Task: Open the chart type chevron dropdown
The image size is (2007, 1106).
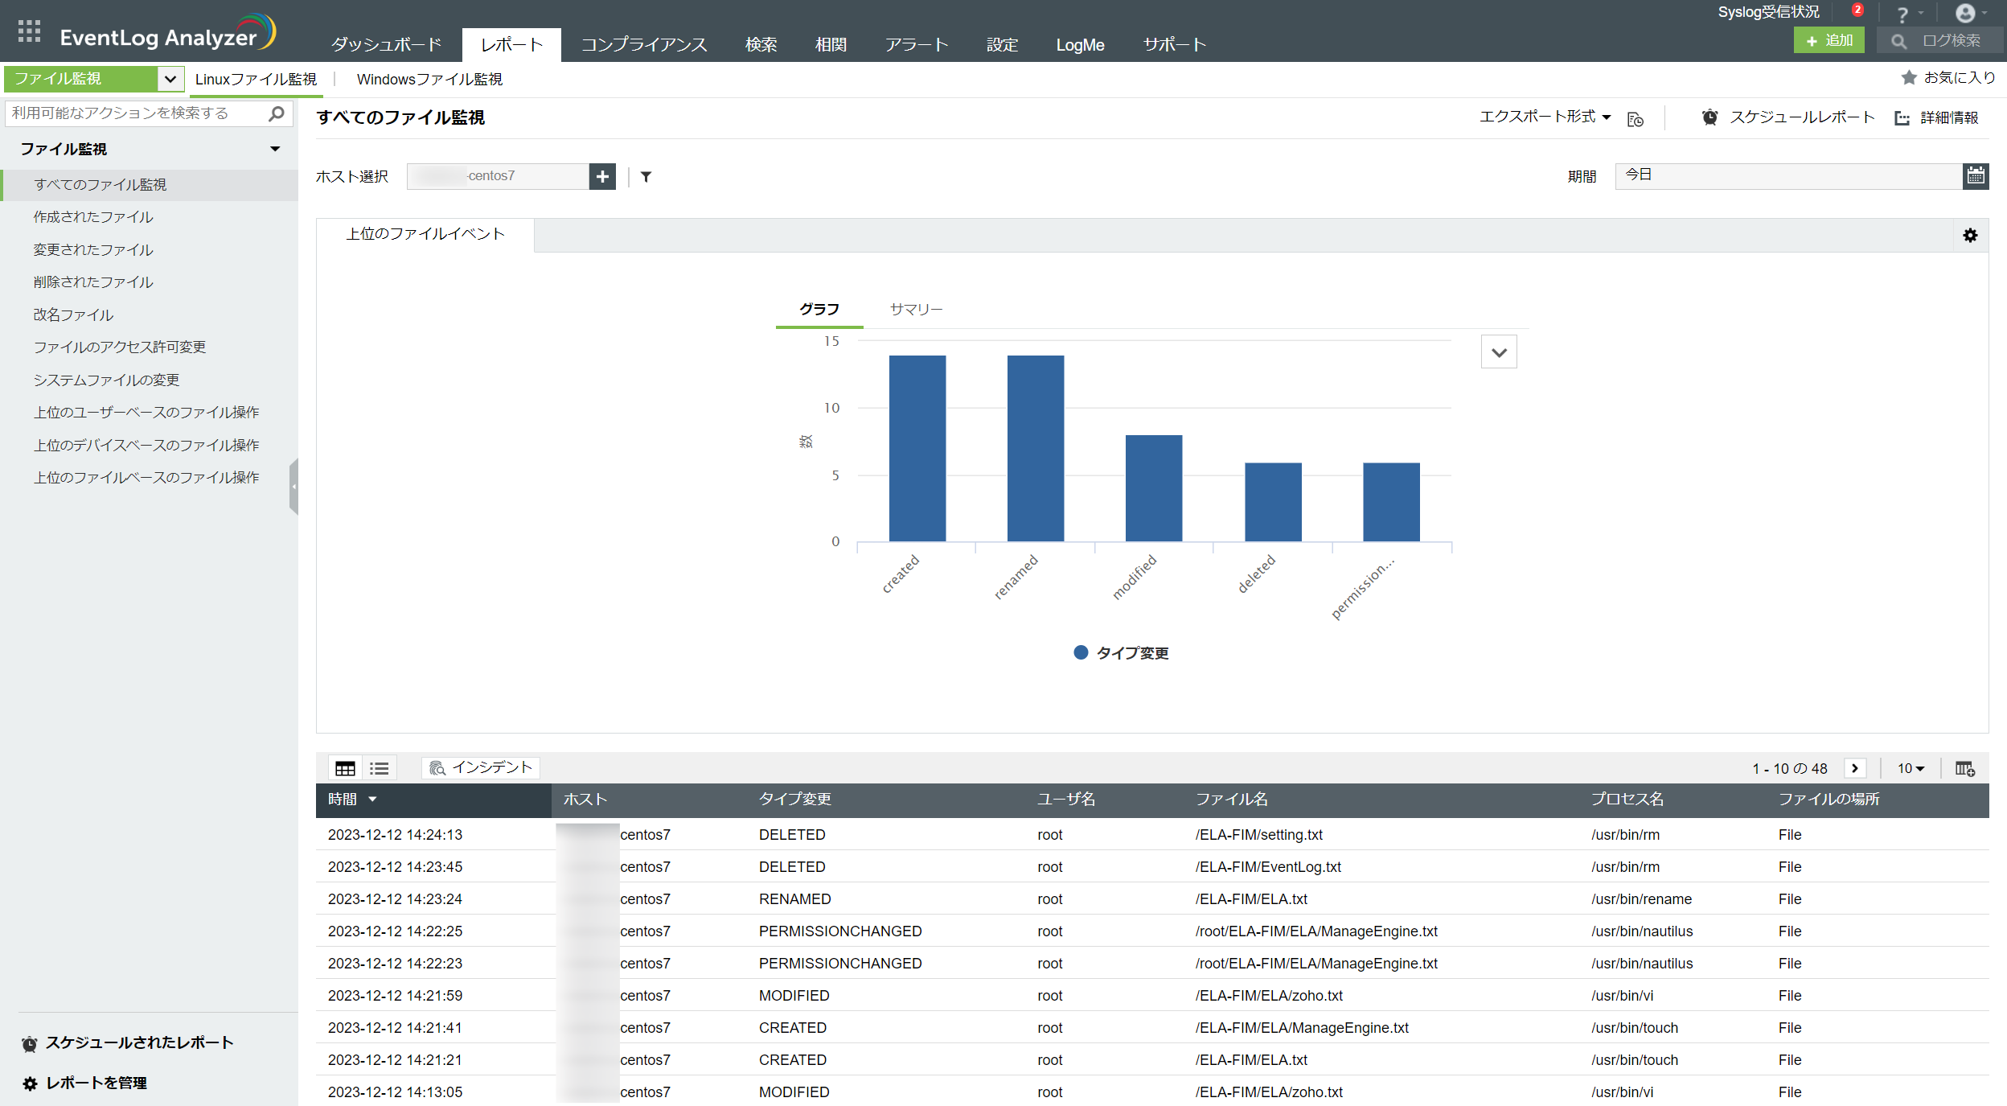Action: 1499,352
